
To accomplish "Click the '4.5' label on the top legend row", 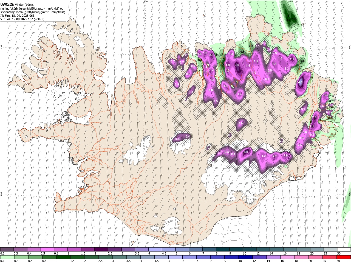I will click(x=164, y=253).
